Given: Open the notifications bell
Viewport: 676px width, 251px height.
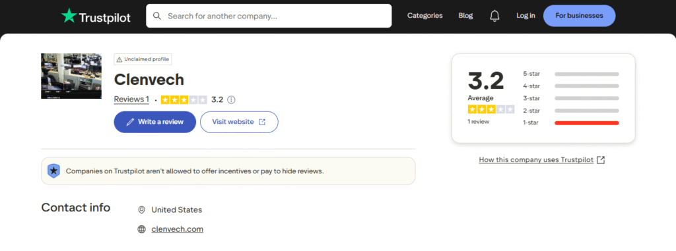Looking at the screenshot, I should pyautogui.click(x=494, y=16).
